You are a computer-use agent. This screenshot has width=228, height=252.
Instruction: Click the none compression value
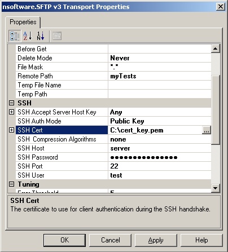coord(160,139)
